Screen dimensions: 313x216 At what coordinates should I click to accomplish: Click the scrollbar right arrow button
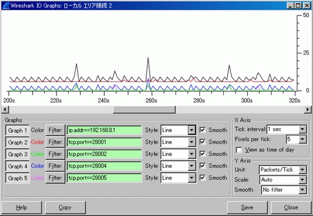(x=307, y=110)
